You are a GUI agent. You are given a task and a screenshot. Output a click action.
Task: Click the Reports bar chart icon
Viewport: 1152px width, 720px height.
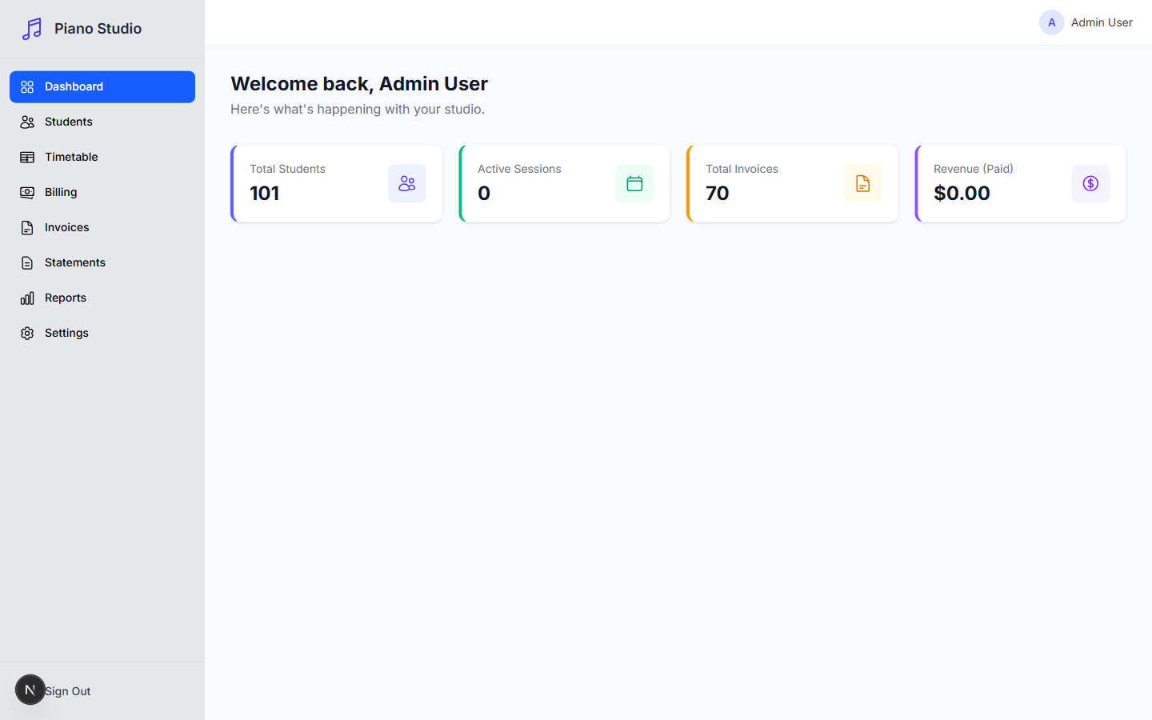(27, 298)
